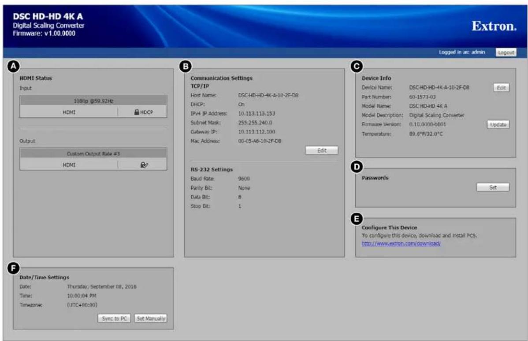The image size is (528, 341).
Task: Click the Device Info name value DSC-HD-HD-4K-A-10-2F-D8
Action: click(439, 87)
